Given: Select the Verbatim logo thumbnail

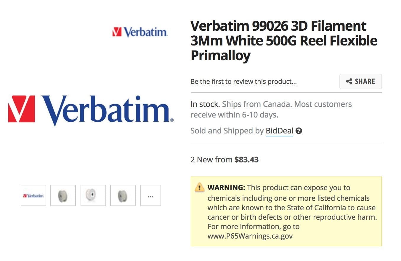Looking at the screenshot, I should (x=33, y=195).
